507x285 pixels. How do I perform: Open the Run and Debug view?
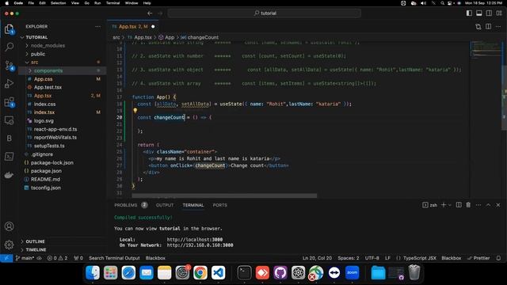(9, 84)
